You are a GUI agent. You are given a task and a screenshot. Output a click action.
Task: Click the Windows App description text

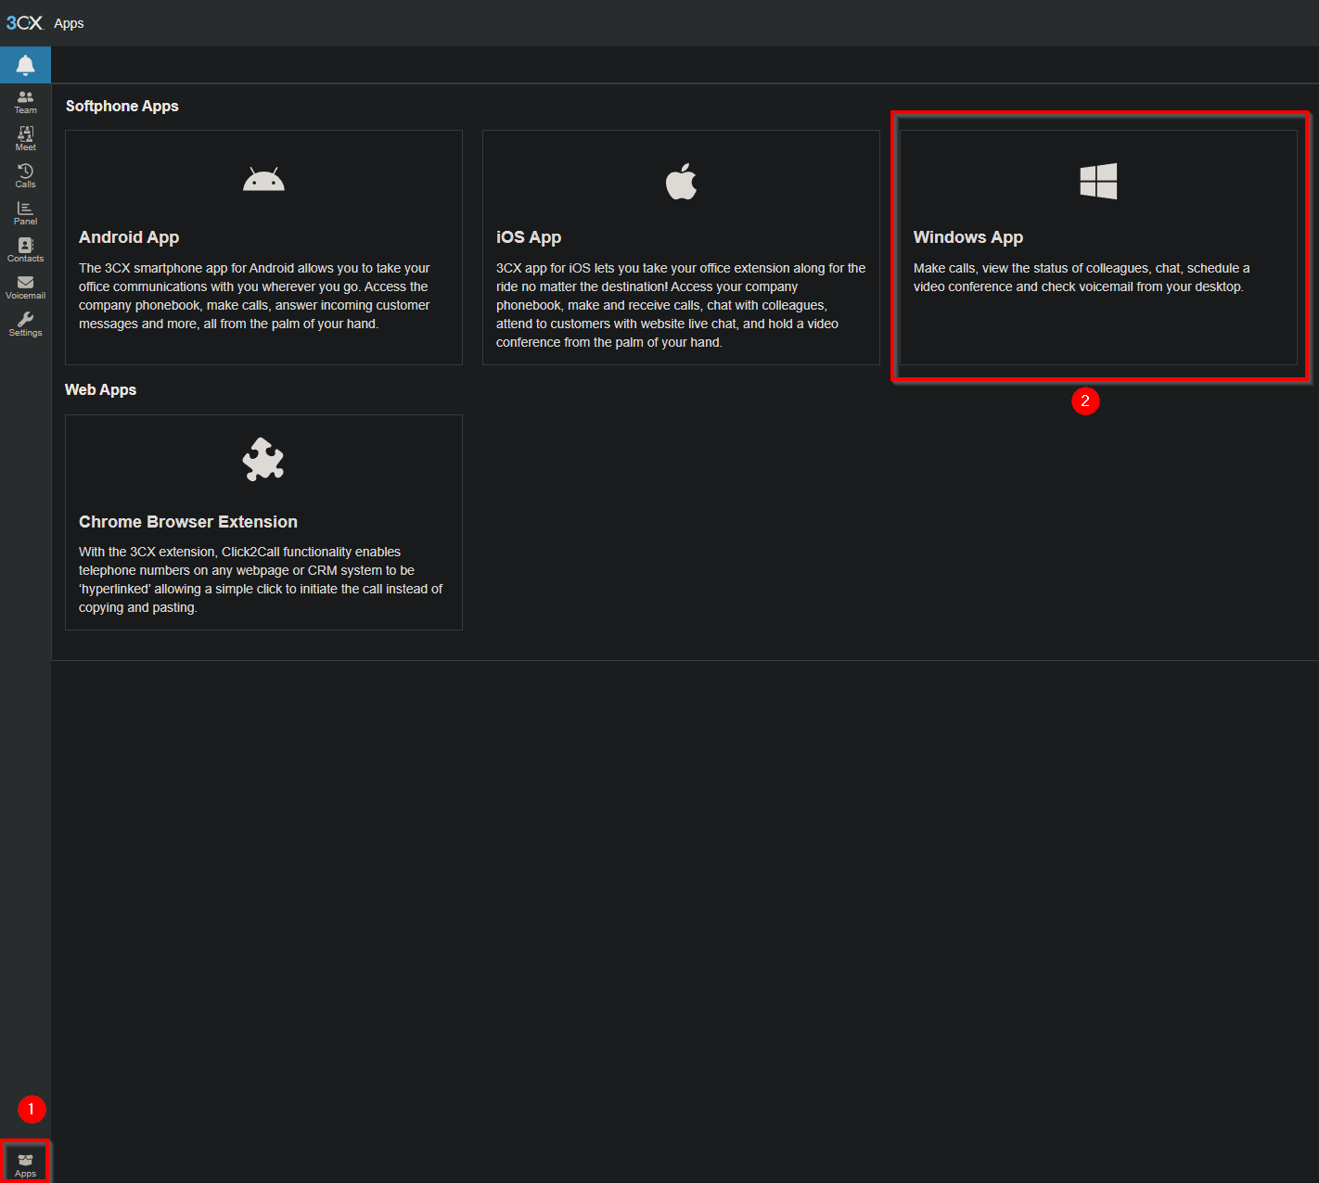[x=1081, y=277]
